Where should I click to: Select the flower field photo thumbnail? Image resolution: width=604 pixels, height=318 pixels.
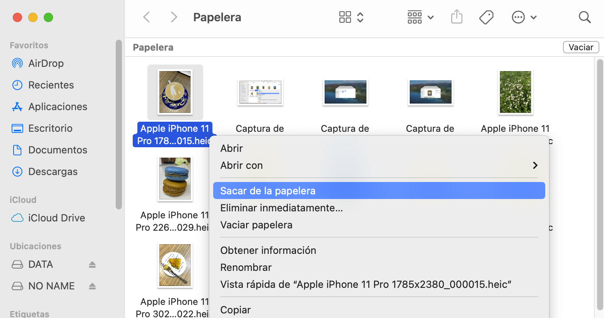[x=515, y=92]
